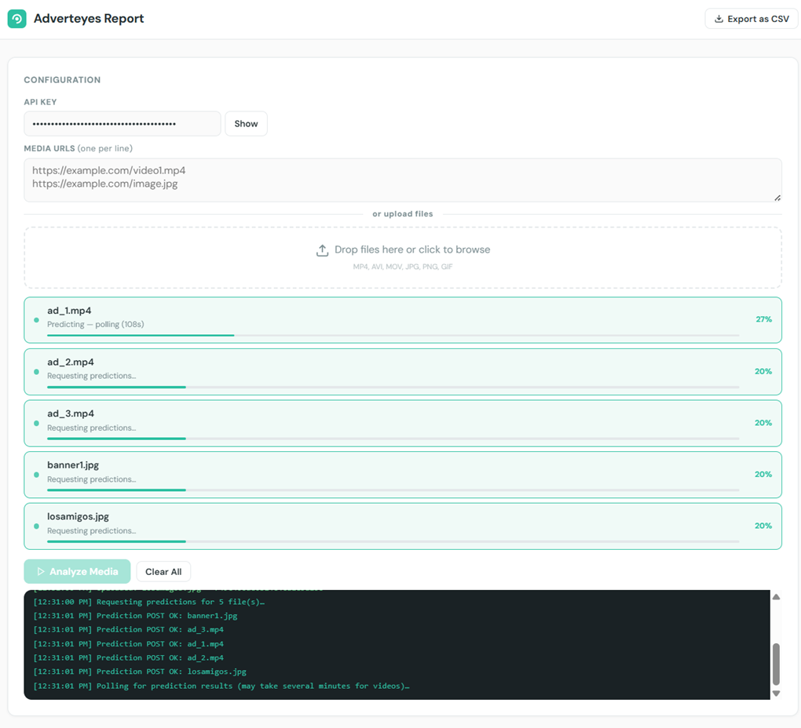Click the log scrollbar up arrow

(x=776, y=596)
